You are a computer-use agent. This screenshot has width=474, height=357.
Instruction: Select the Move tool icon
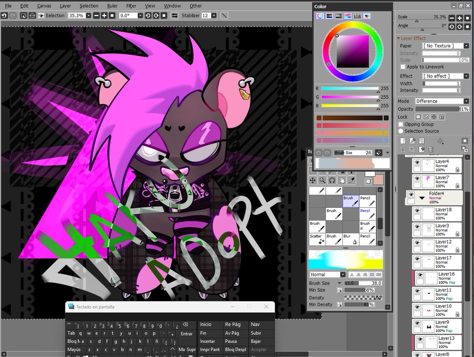click(312, 180)
